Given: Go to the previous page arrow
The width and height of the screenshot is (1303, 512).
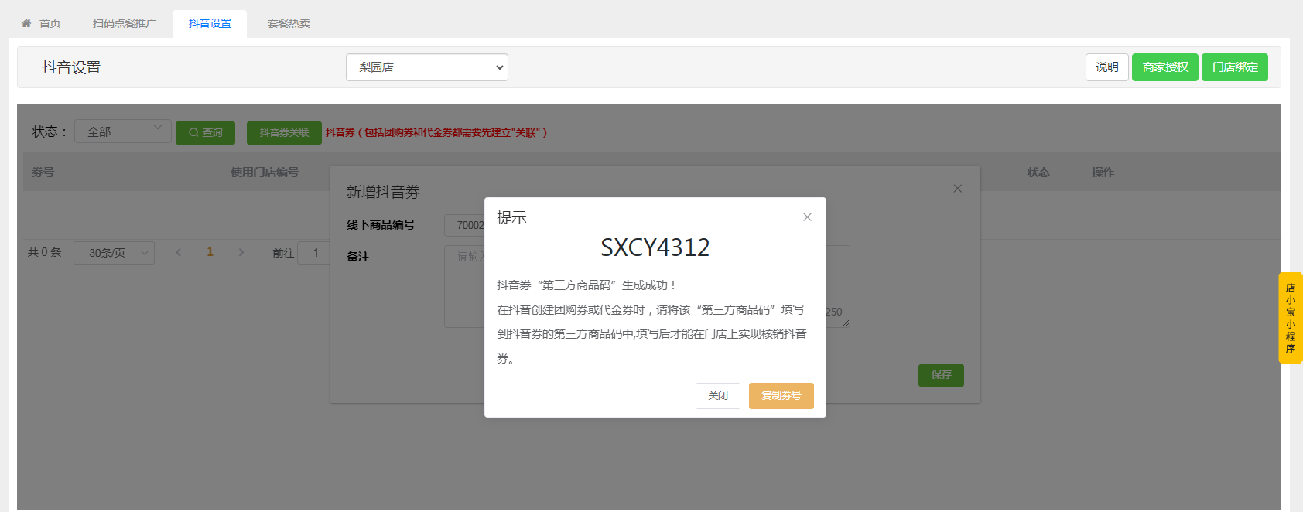Looking at the screenshot, I should pos(179,252).
